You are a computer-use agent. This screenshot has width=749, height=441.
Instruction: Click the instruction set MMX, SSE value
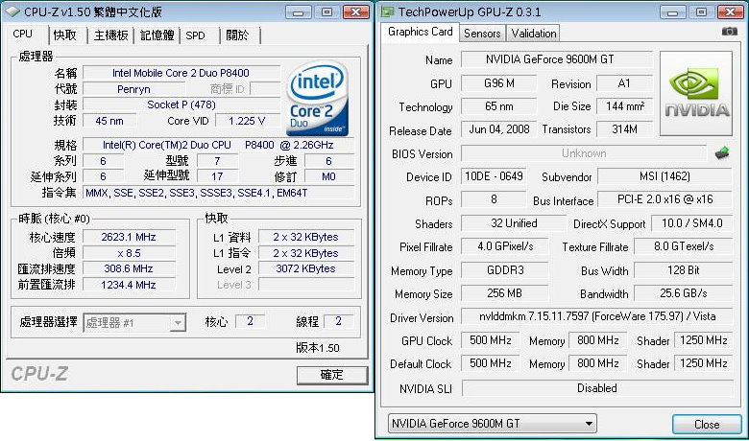[218, 193]
